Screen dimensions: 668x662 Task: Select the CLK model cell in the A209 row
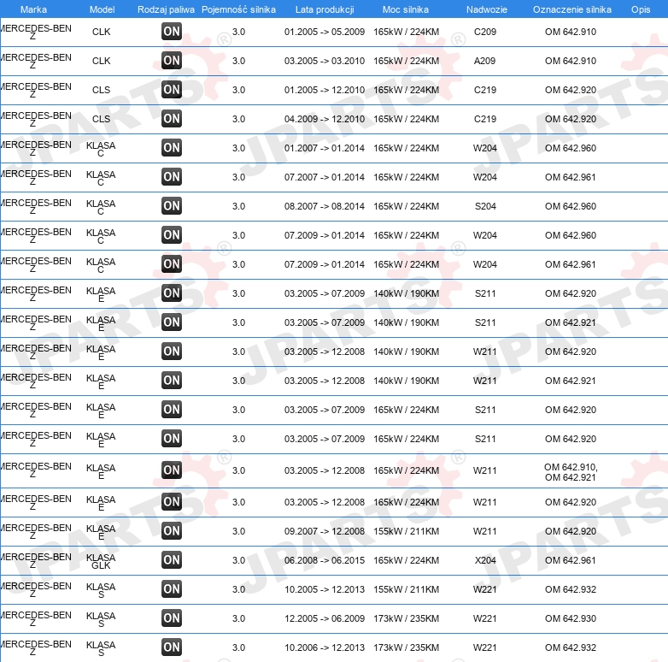point(102,61)
